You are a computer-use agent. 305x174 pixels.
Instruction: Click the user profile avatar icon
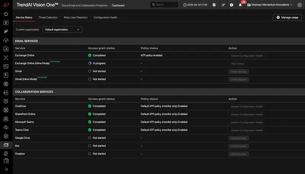[x=300, y=5]
